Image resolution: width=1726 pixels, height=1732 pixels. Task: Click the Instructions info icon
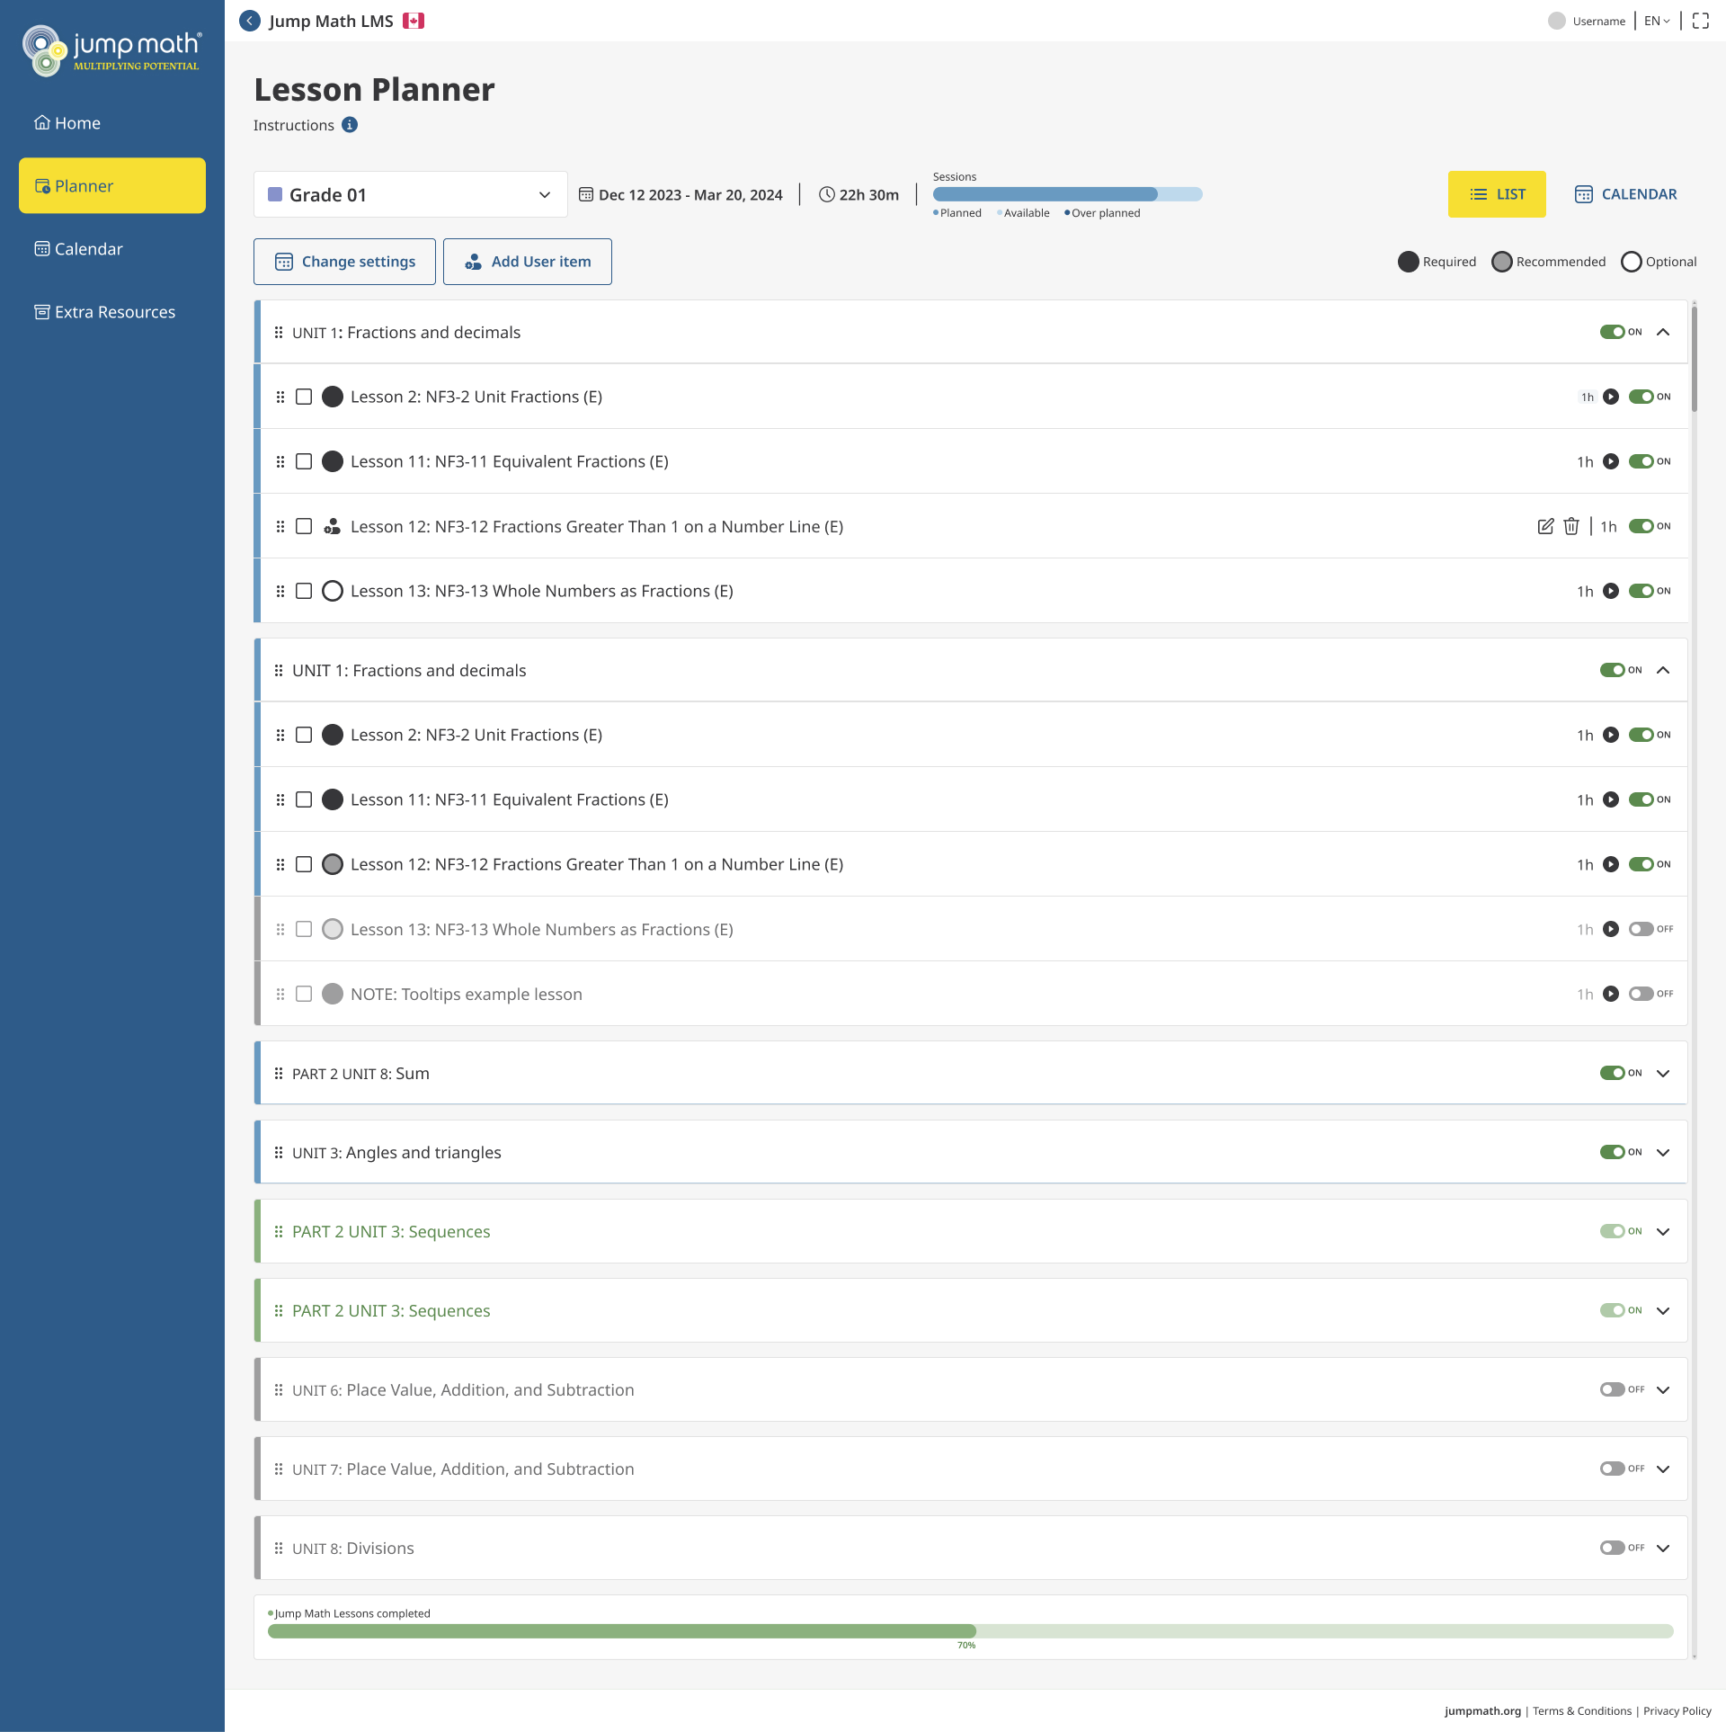point(350,125)
